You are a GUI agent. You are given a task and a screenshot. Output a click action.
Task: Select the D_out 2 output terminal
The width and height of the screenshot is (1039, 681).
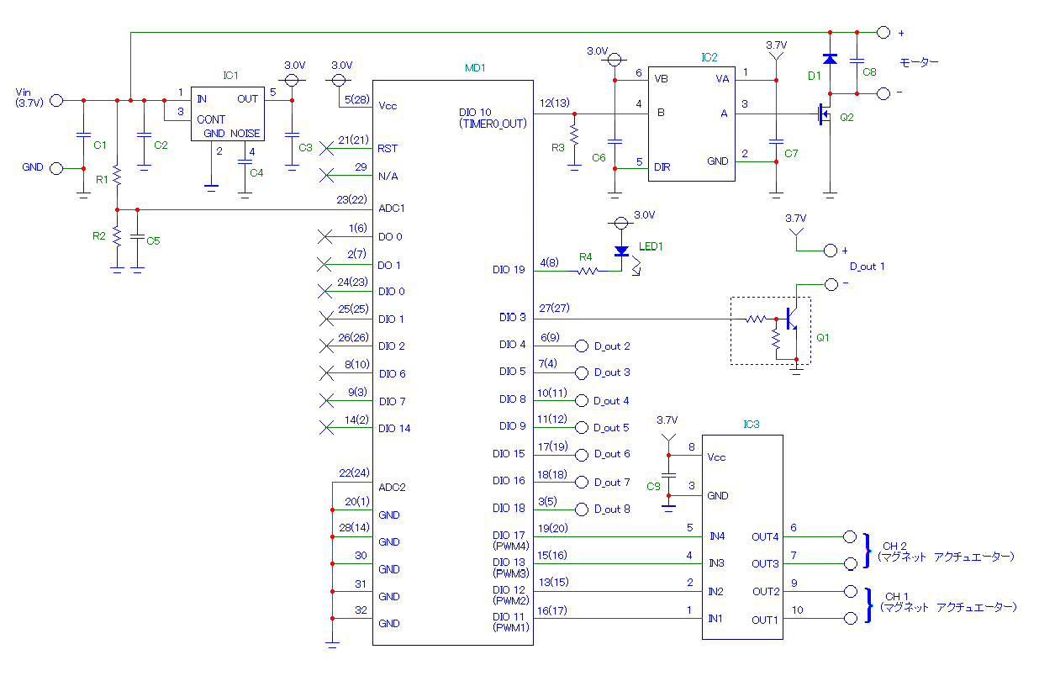pyautogui.click(x=581, y=346)
